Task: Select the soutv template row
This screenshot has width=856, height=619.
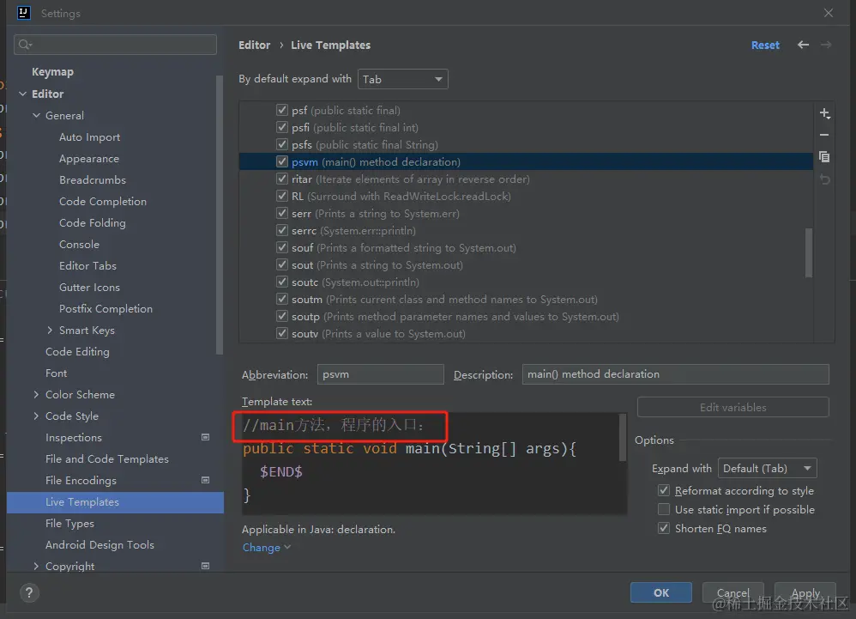Action: 526,334
